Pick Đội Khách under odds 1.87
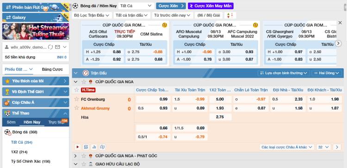Screen dimensions: 347x168 [x=324, y=108]
